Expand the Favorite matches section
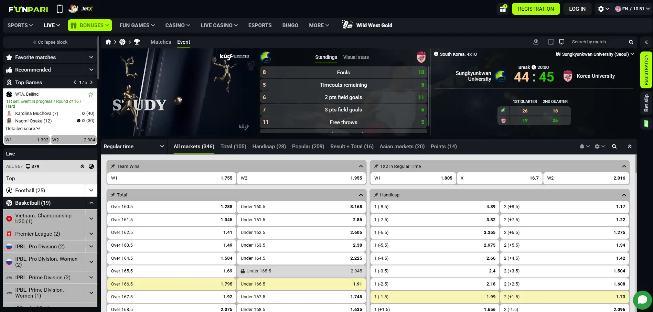 [91, 57]
